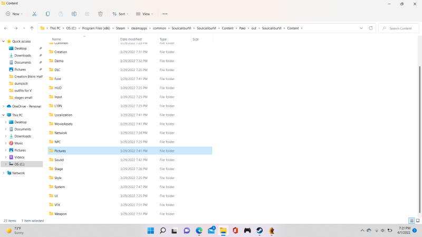Screen dimensions: 422x237
Task: Open game controller app on taskbar
Action: click(x=247, y=231)
